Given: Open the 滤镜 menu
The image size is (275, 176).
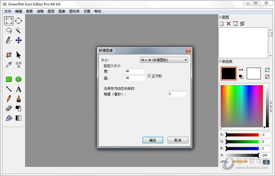Looking at the screenshot, I should [40, 11].
